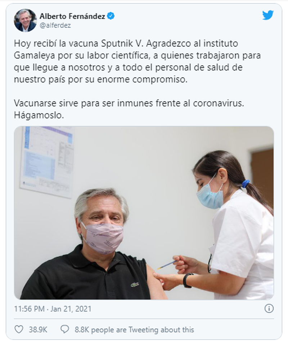This screenshot has width=288, height=343.
Task: Open Alberto Fernández's profile avatar
Action: pyautogui.click(x=25, y=20)
